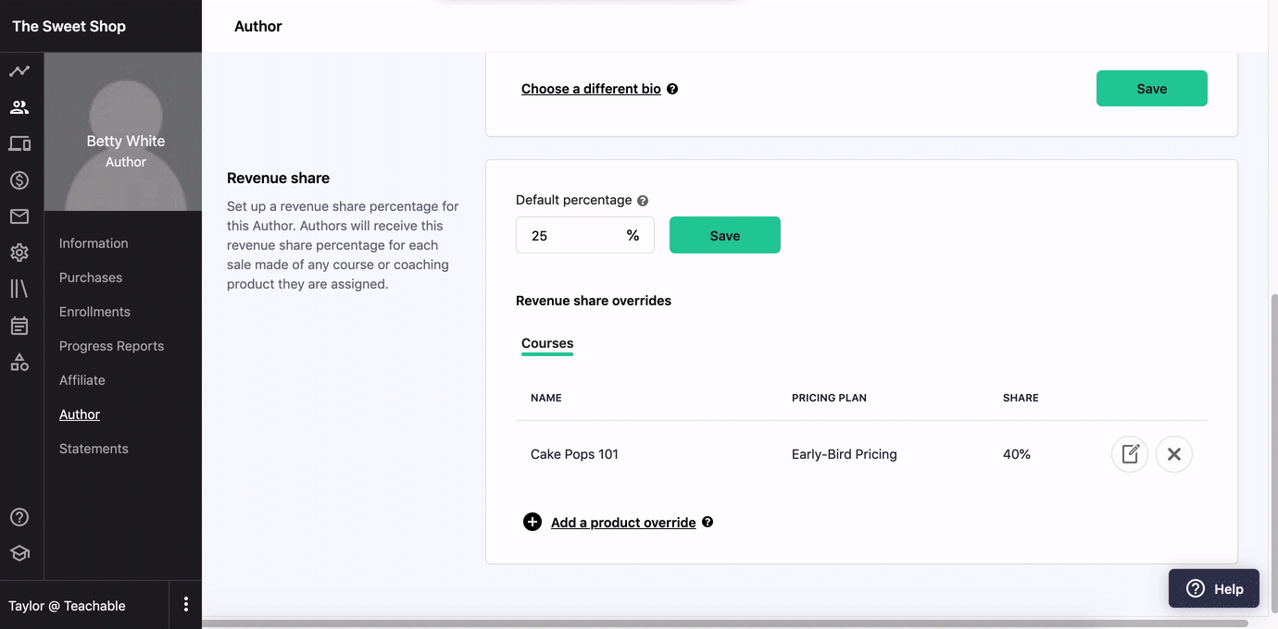Click The Sweet Shop school name
1278x629 pixels.
(69, 26)
